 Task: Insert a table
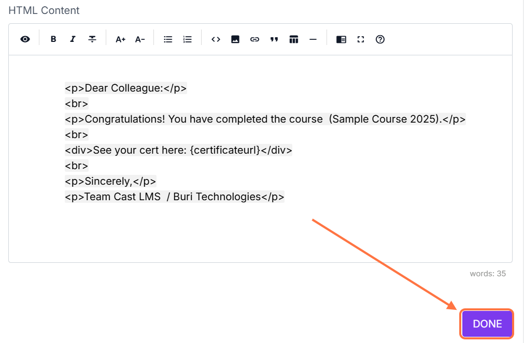pos(294,39)
